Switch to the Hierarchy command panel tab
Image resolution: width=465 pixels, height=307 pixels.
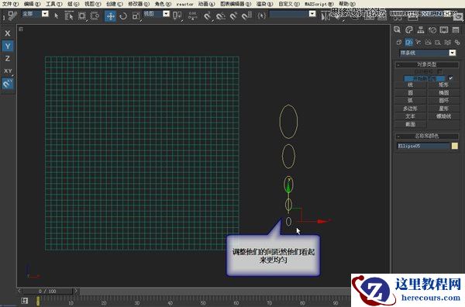tap(421, 29)
